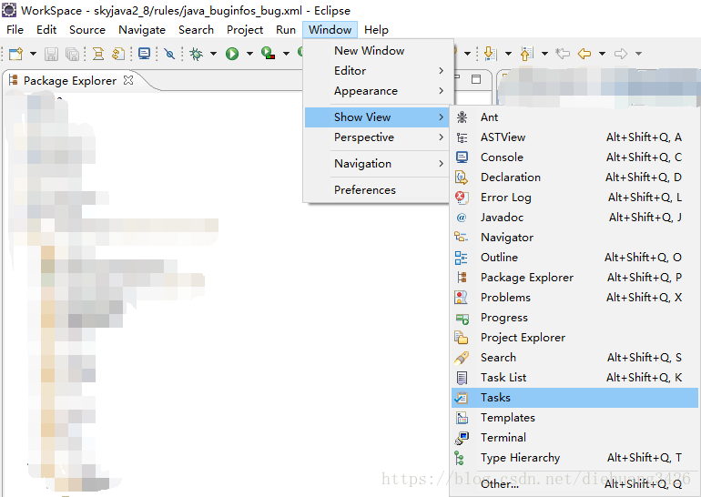Show the Outline view
Image resolution: width=701 pixels, height=497 pixels.
tap(574, 258)
